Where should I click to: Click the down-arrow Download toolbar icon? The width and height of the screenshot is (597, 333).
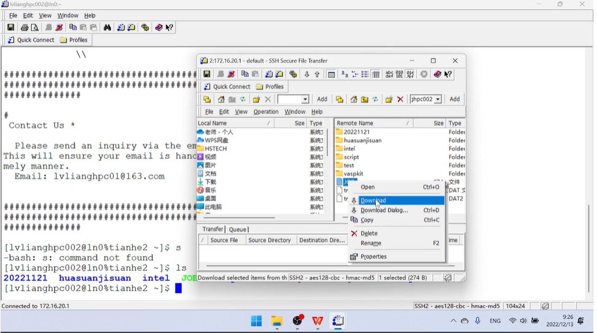(307, 74)
